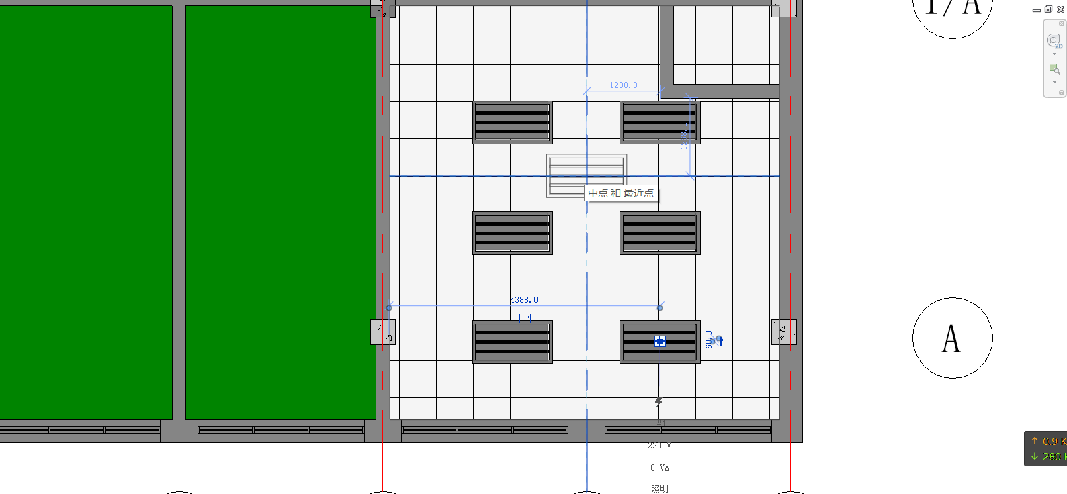
Task: Select the top-left light fixture
Action: [512, 122]
